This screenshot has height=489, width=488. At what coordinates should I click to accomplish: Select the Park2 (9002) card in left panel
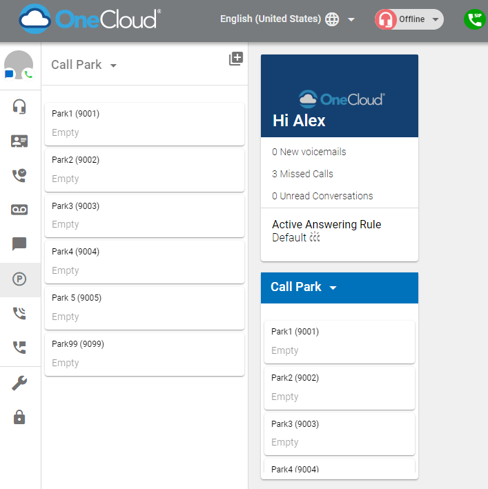[144, 170]
